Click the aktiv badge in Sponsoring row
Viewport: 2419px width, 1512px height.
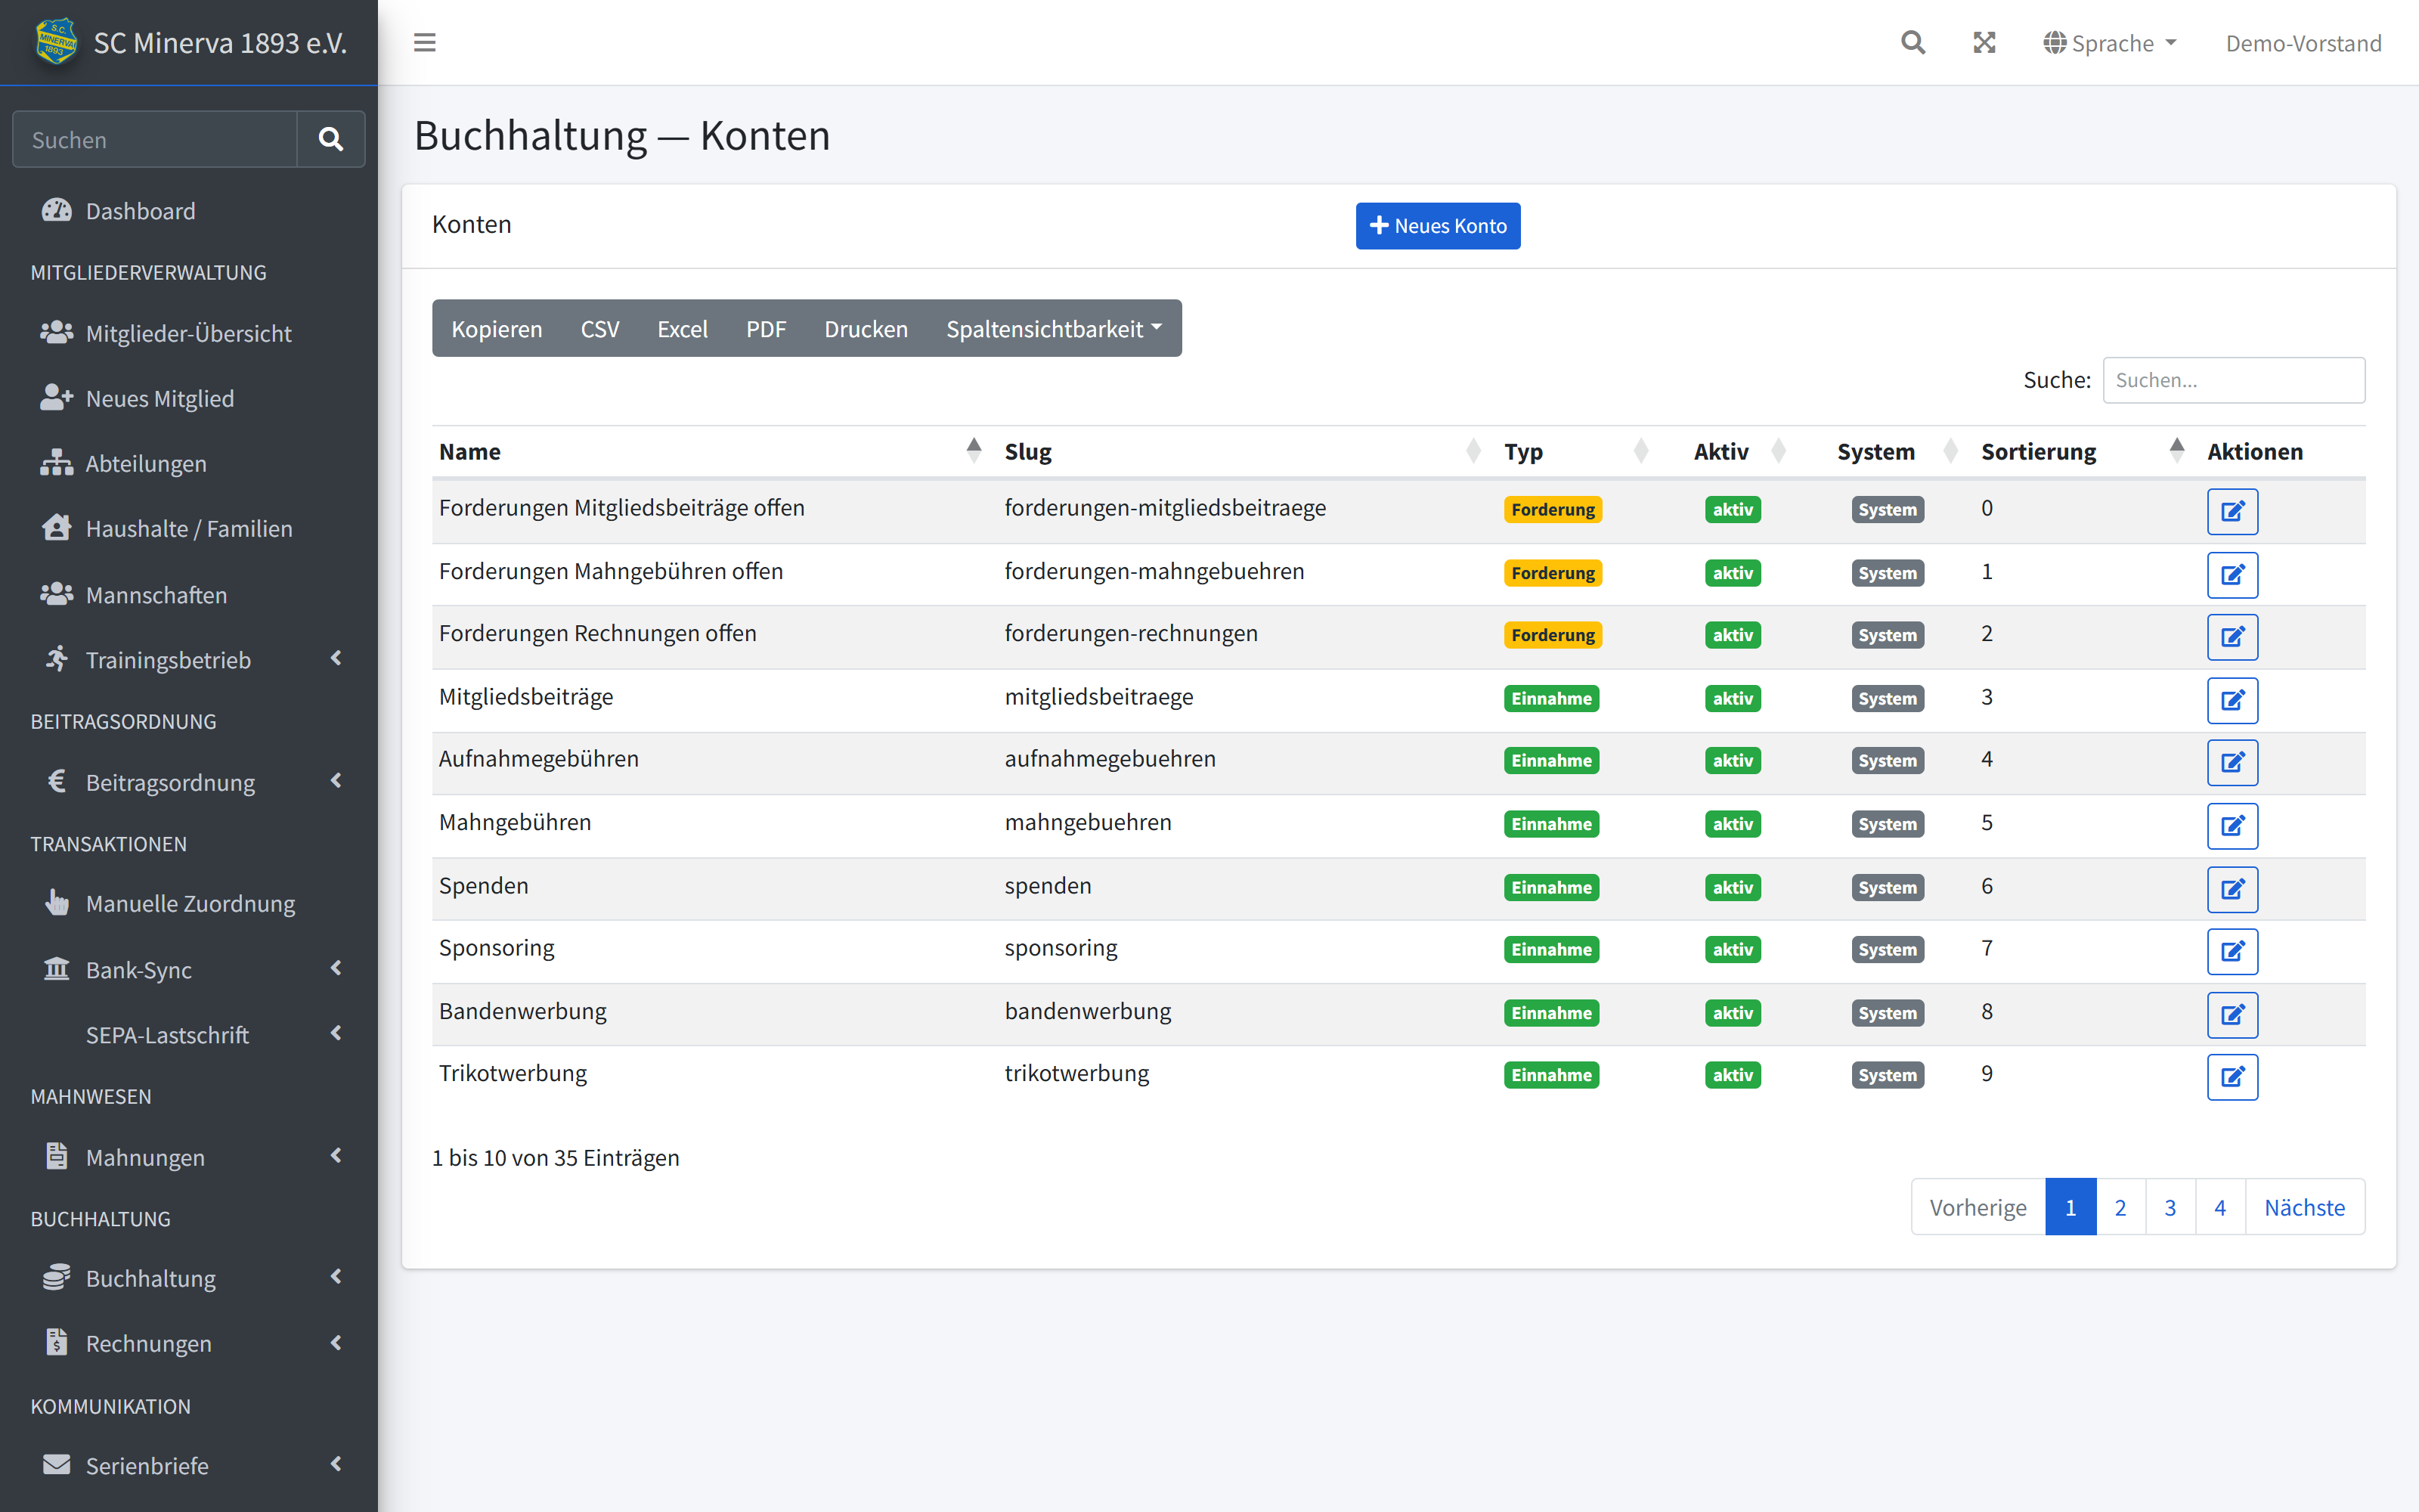(1733, 949)
